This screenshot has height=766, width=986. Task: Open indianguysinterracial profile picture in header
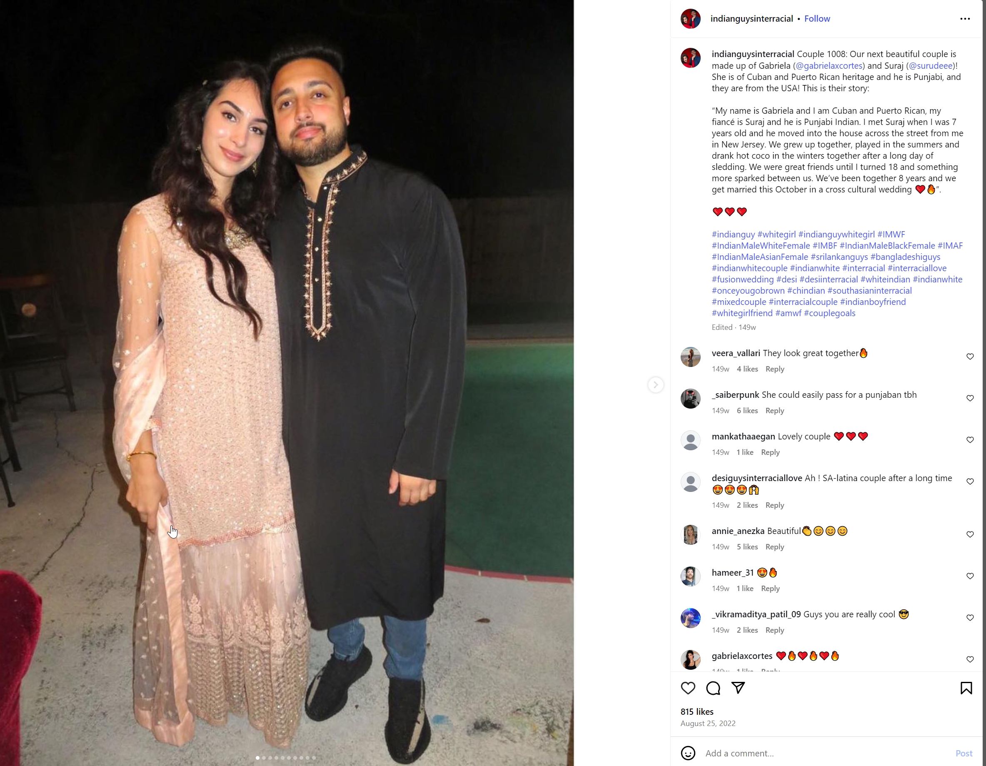(x=690, y=18)
